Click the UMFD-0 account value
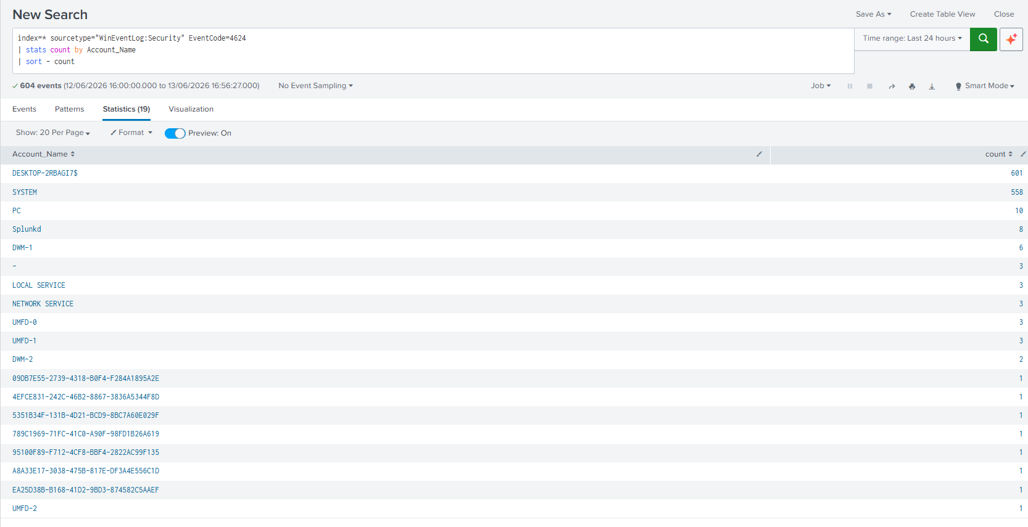The height and width of the screenshot is (527, 1028). click(x=25, y=322)
